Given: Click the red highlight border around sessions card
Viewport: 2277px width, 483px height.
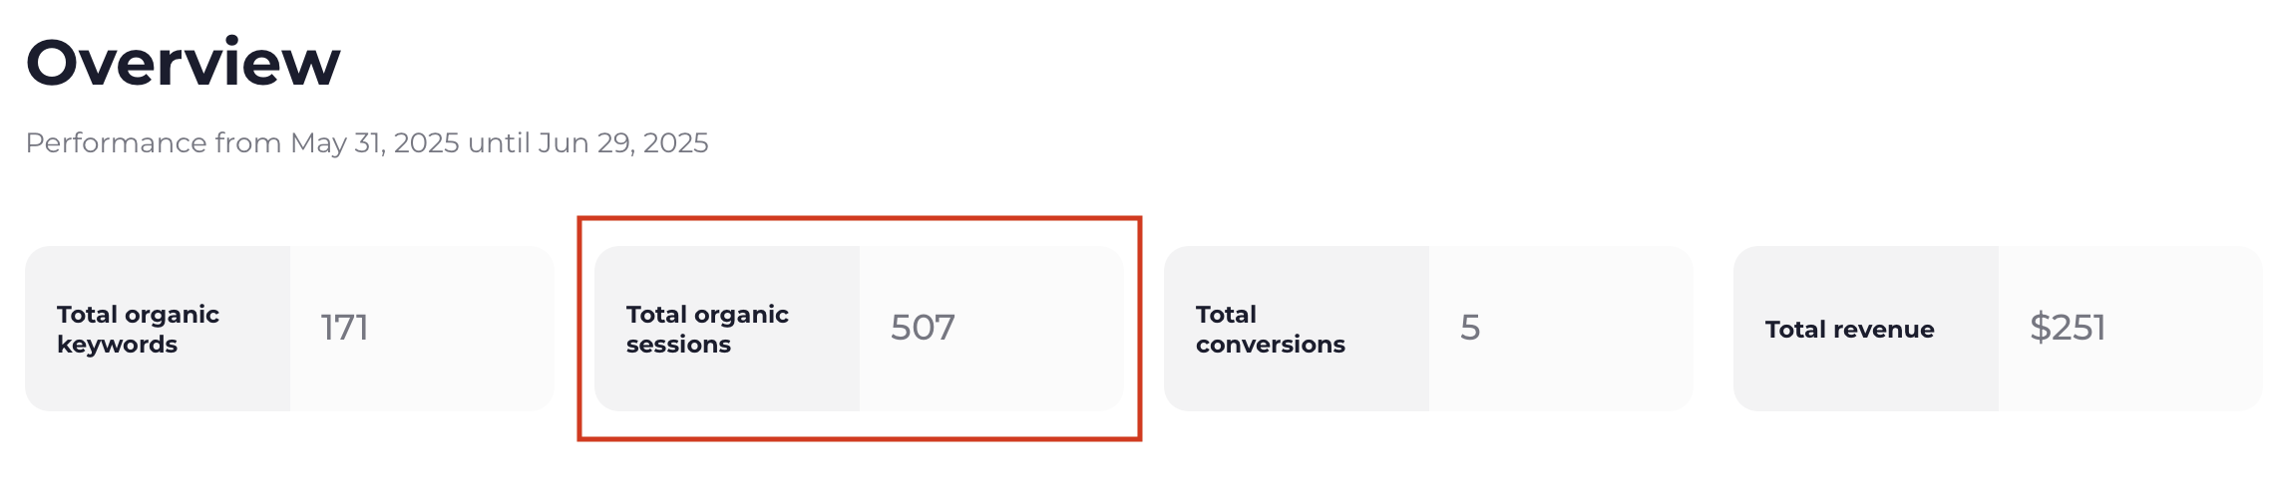Looking at the screenshot, I should coord(860,218).
